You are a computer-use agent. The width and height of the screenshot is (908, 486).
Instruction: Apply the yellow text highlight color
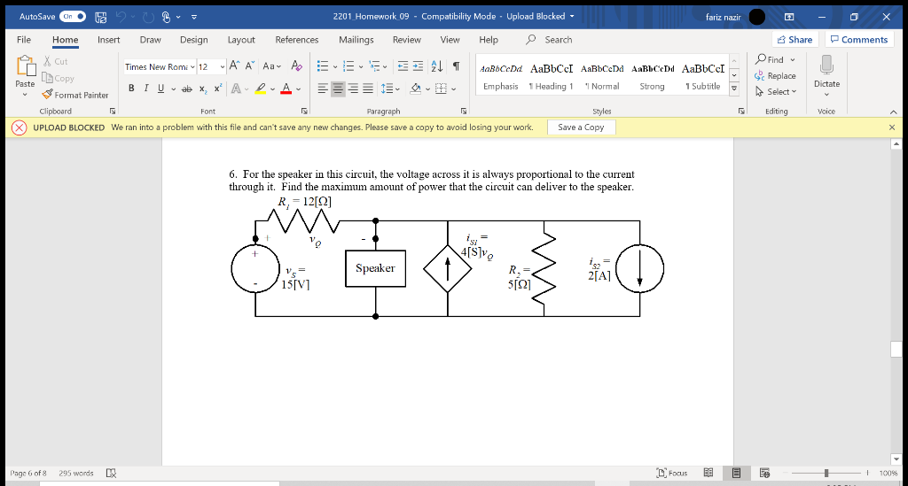coord(260,89)
